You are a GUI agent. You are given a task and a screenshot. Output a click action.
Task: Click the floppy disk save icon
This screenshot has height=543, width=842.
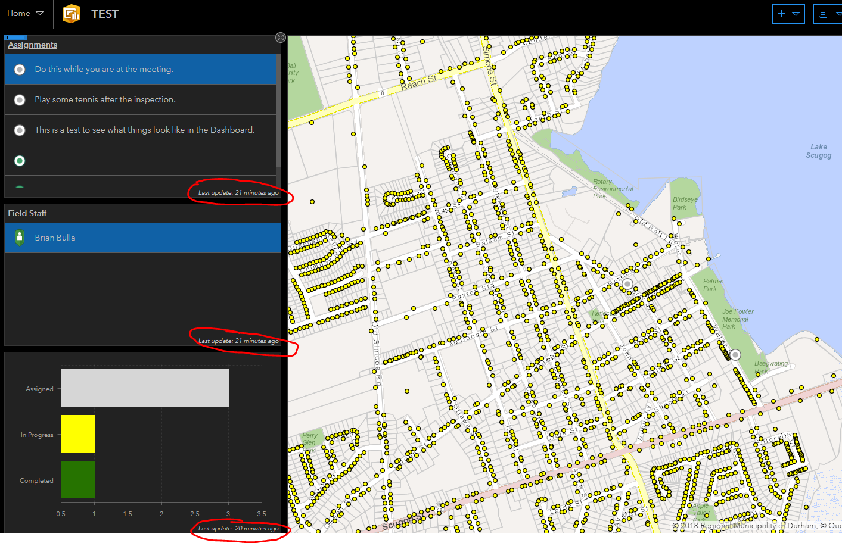coord(823,14)
